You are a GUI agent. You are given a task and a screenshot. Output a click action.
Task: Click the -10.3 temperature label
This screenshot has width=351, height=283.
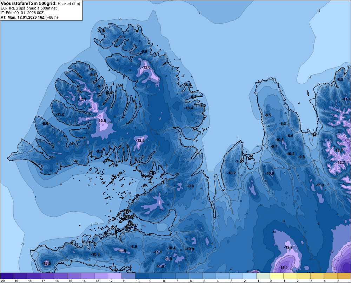(x=95, y=254)
